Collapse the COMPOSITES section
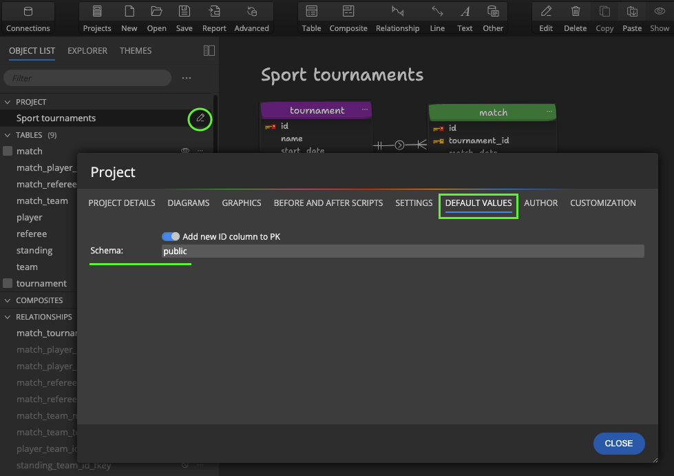674x476 pixels. 8,300
